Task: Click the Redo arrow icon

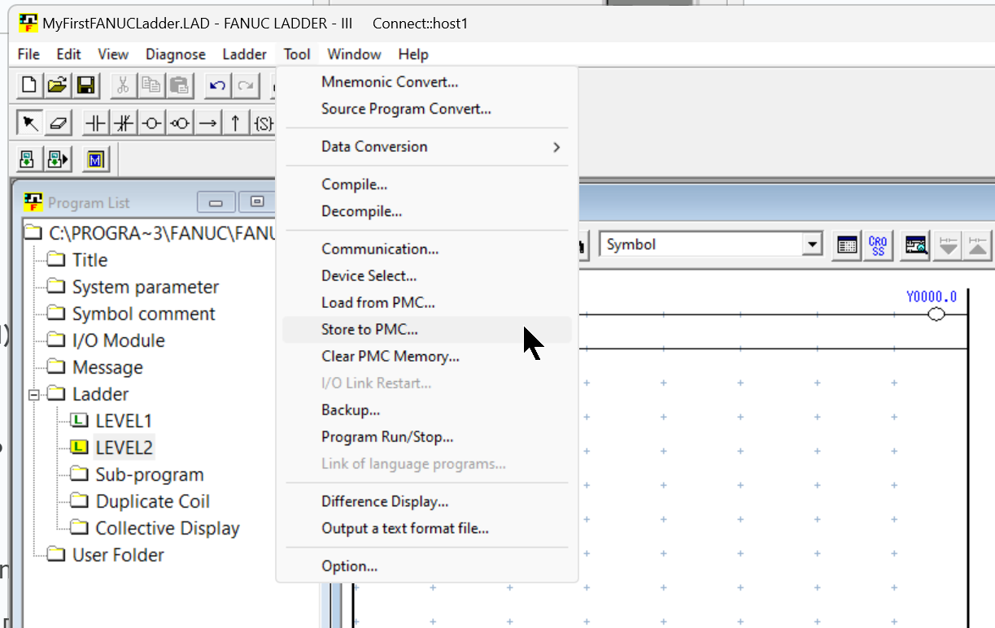Action: click(x=246, y=84)
